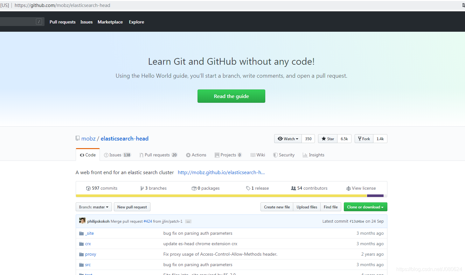Click the slash search shortcut icon

(39, 22)
